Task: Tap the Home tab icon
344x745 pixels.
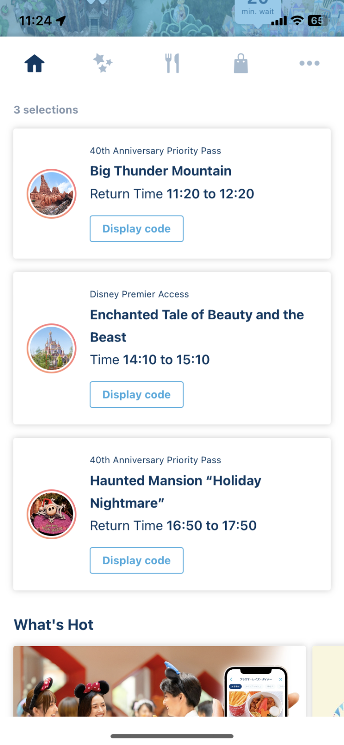Action: click(x=34, y=63)
